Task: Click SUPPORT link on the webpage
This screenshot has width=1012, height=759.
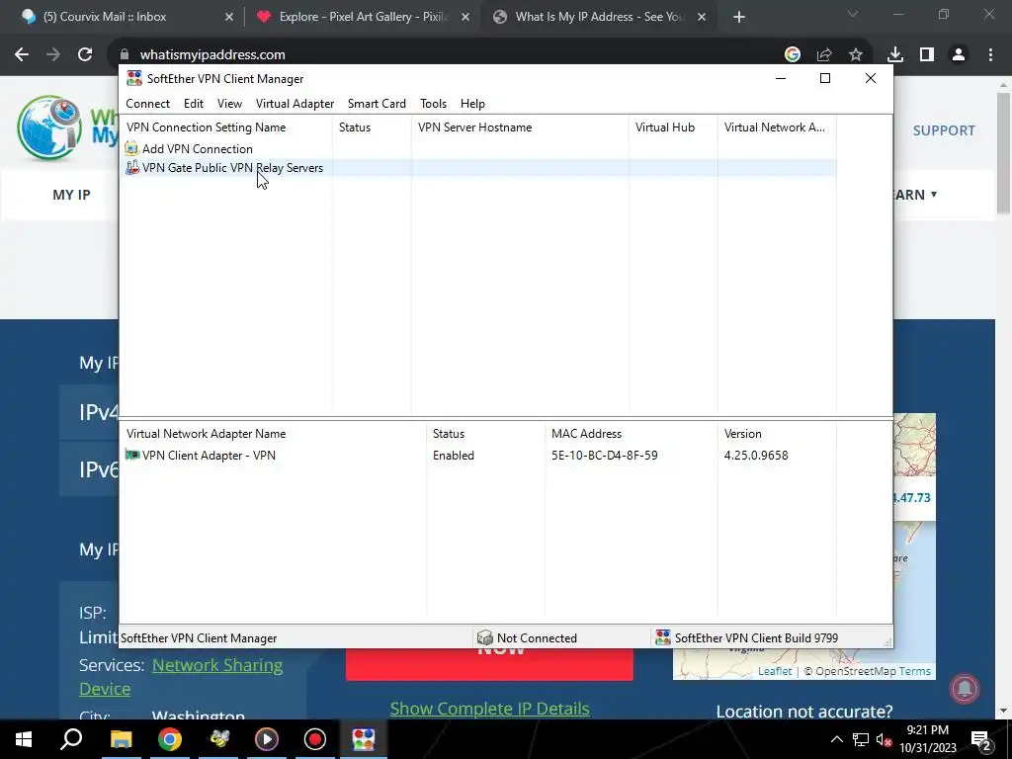Action: click(944, 130)
